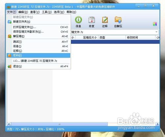Select 解压缩(E) in the File menu

(38, 36)
